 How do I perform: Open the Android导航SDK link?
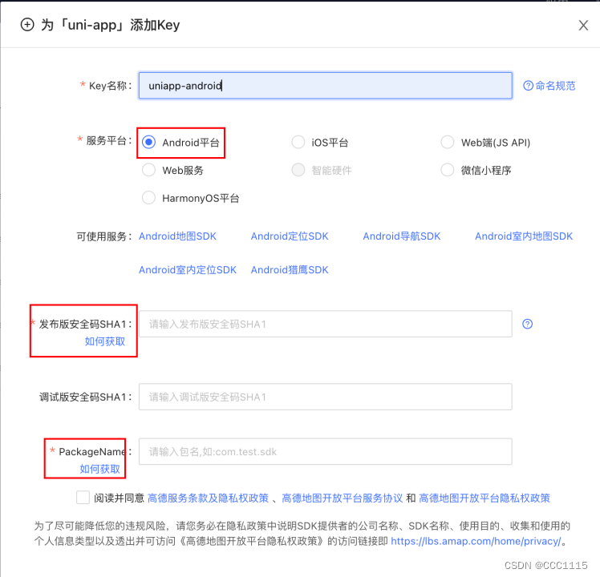click(402, 236)
